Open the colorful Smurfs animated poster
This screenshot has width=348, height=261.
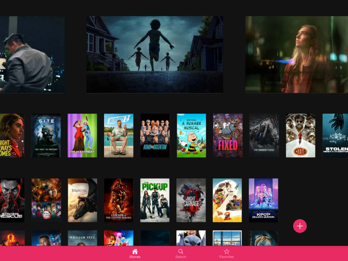coord(119,238)
